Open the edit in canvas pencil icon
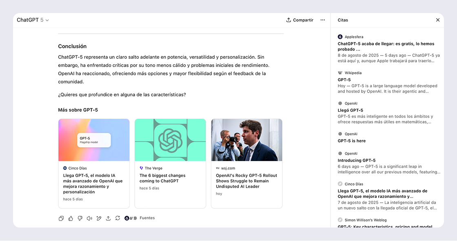Image resolution: width=457 pixels, height=241 pixels. [99, 218]
